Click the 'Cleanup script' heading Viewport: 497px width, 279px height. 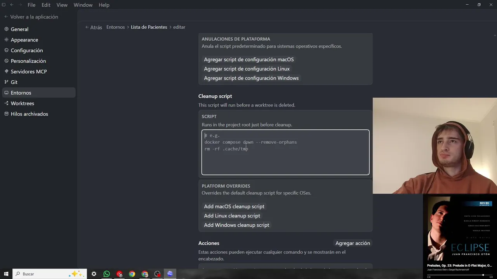pos(215,96)
